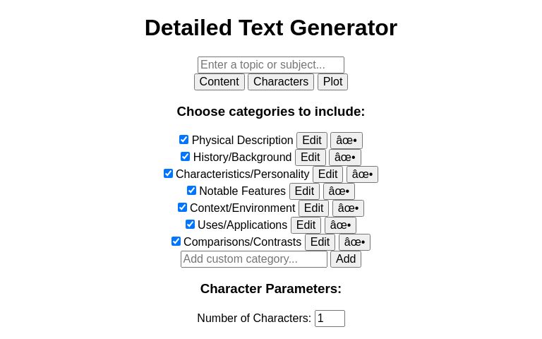This screenshot has width=542, height=339.
Task: Delete Characteristics/Personality using its âœ• button
Action: coord(362,174)
